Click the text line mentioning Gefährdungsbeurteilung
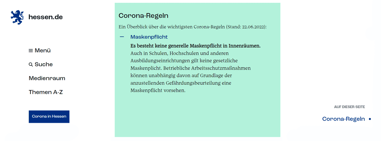The width and height of the screenshot is (381, 141). click(181, 83)
